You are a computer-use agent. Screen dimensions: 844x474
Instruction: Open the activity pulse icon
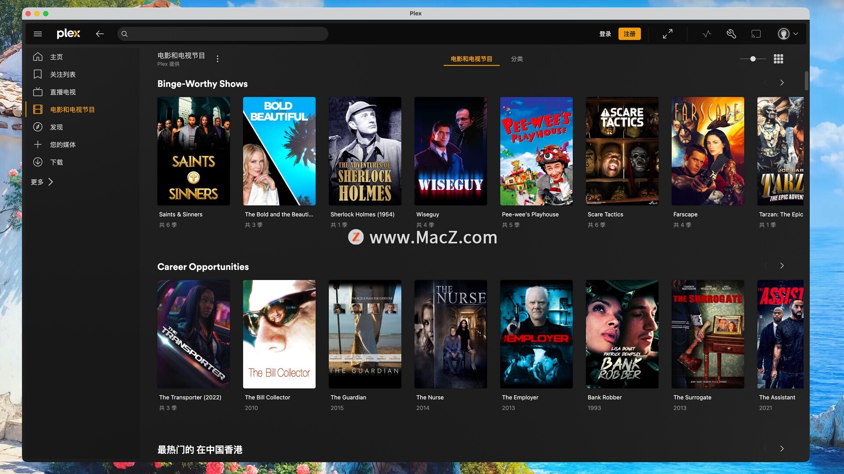pos(706,34)
